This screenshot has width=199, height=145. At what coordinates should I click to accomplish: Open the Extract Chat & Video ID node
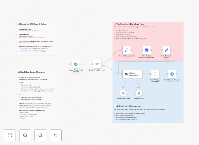[x=127, y=50]
